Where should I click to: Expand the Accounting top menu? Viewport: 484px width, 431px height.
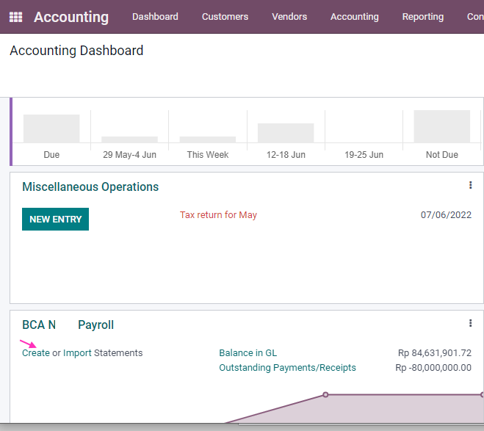(355, 17)
